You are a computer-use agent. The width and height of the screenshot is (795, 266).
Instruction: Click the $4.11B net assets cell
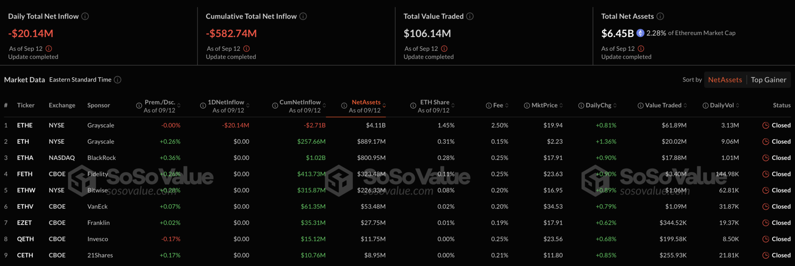[x=376, y=125]
